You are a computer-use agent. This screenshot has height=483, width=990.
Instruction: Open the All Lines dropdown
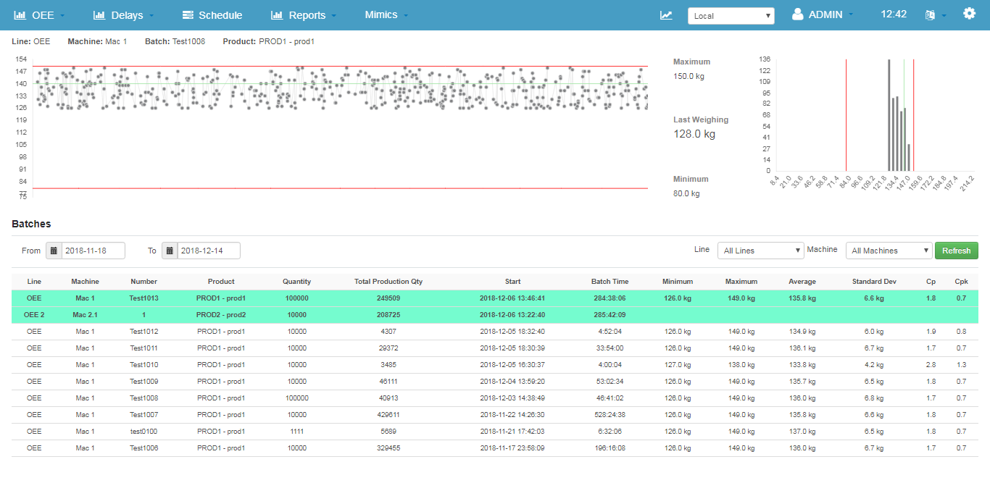(x=760, y=250)
